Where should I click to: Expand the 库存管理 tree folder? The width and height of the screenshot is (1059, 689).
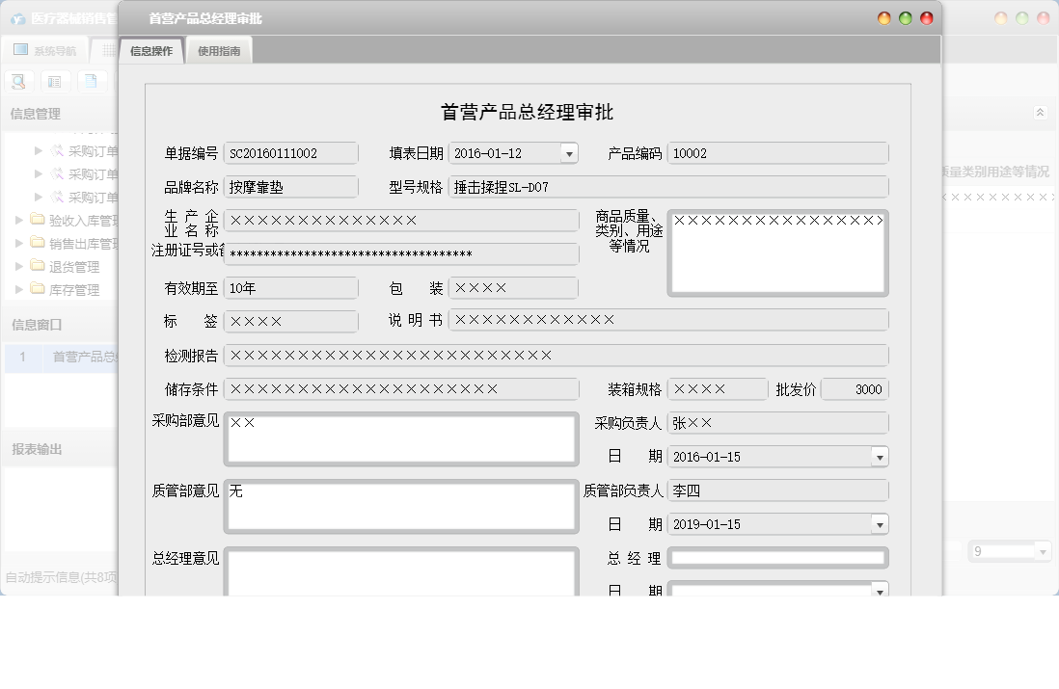pyautogui.click(x=19, y=289)
